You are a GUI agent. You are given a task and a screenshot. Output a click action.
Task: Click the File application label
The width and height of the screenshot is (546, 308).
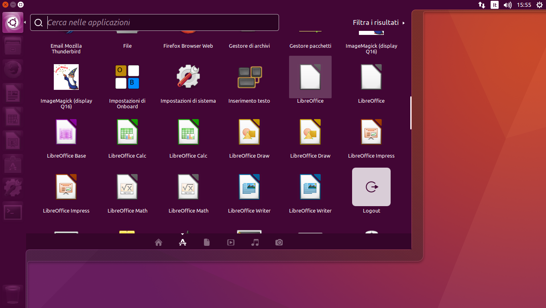[127, 46]
